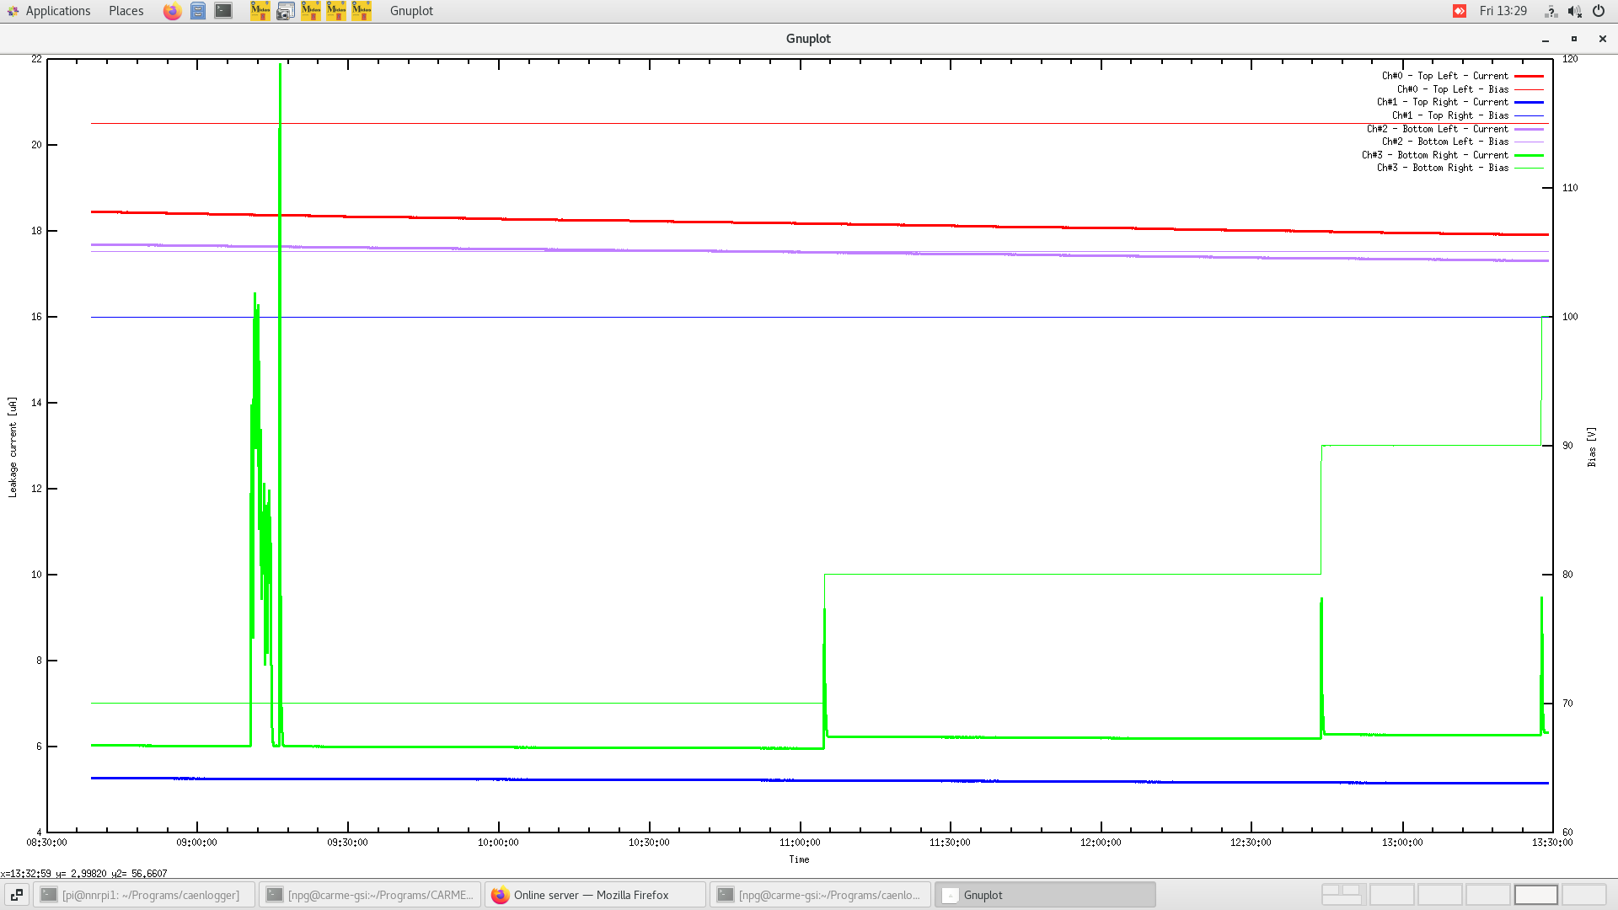Click the network status icon in the system tray
Image resolution: width=1618 pixels, height=910 pixels.
pos(1551,11)
